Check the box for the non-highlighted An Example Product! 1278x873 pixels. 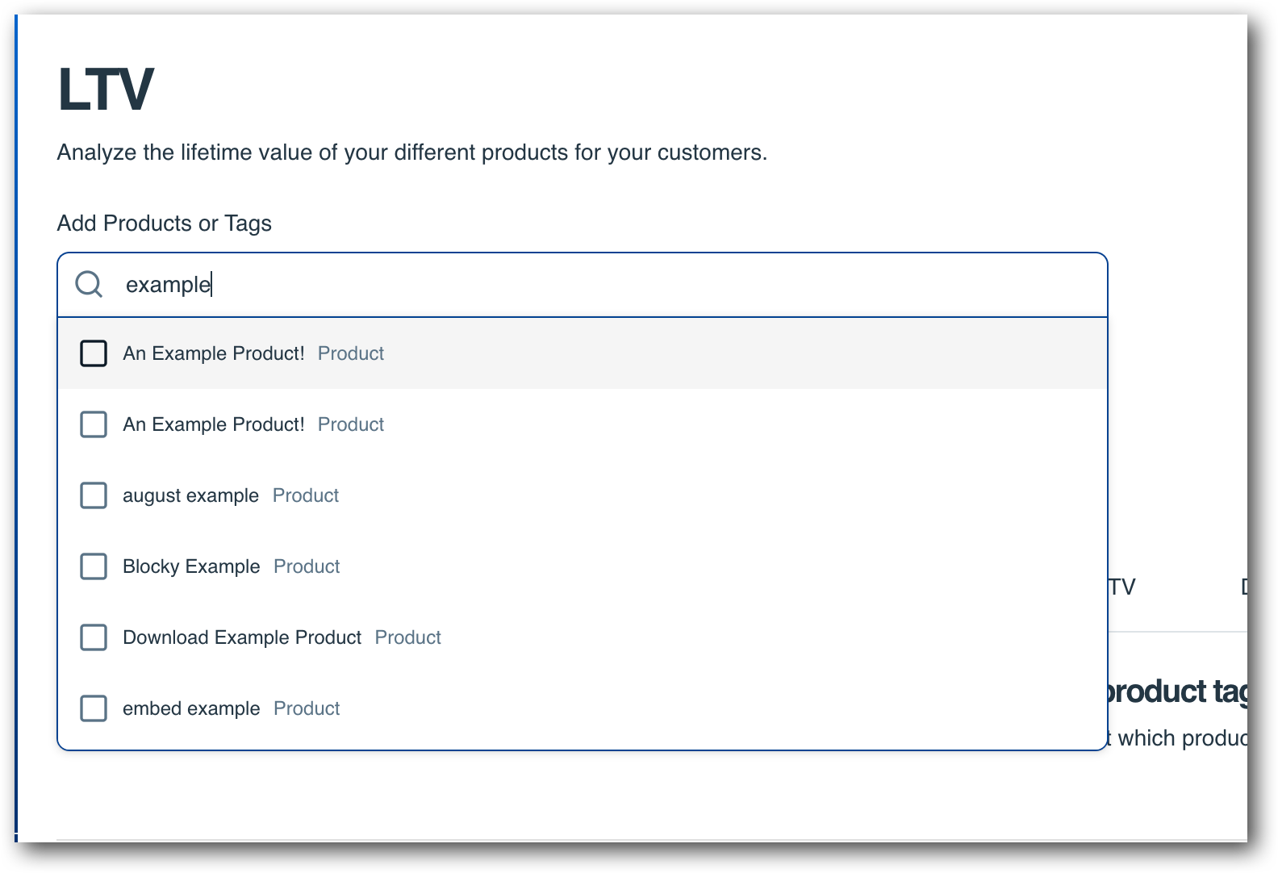pyautogui.click(x=94, y=424)
